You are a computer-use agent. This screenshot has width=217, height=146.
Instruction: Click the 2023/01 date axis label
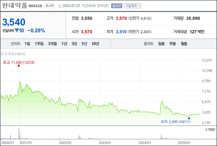coord(105,143)
